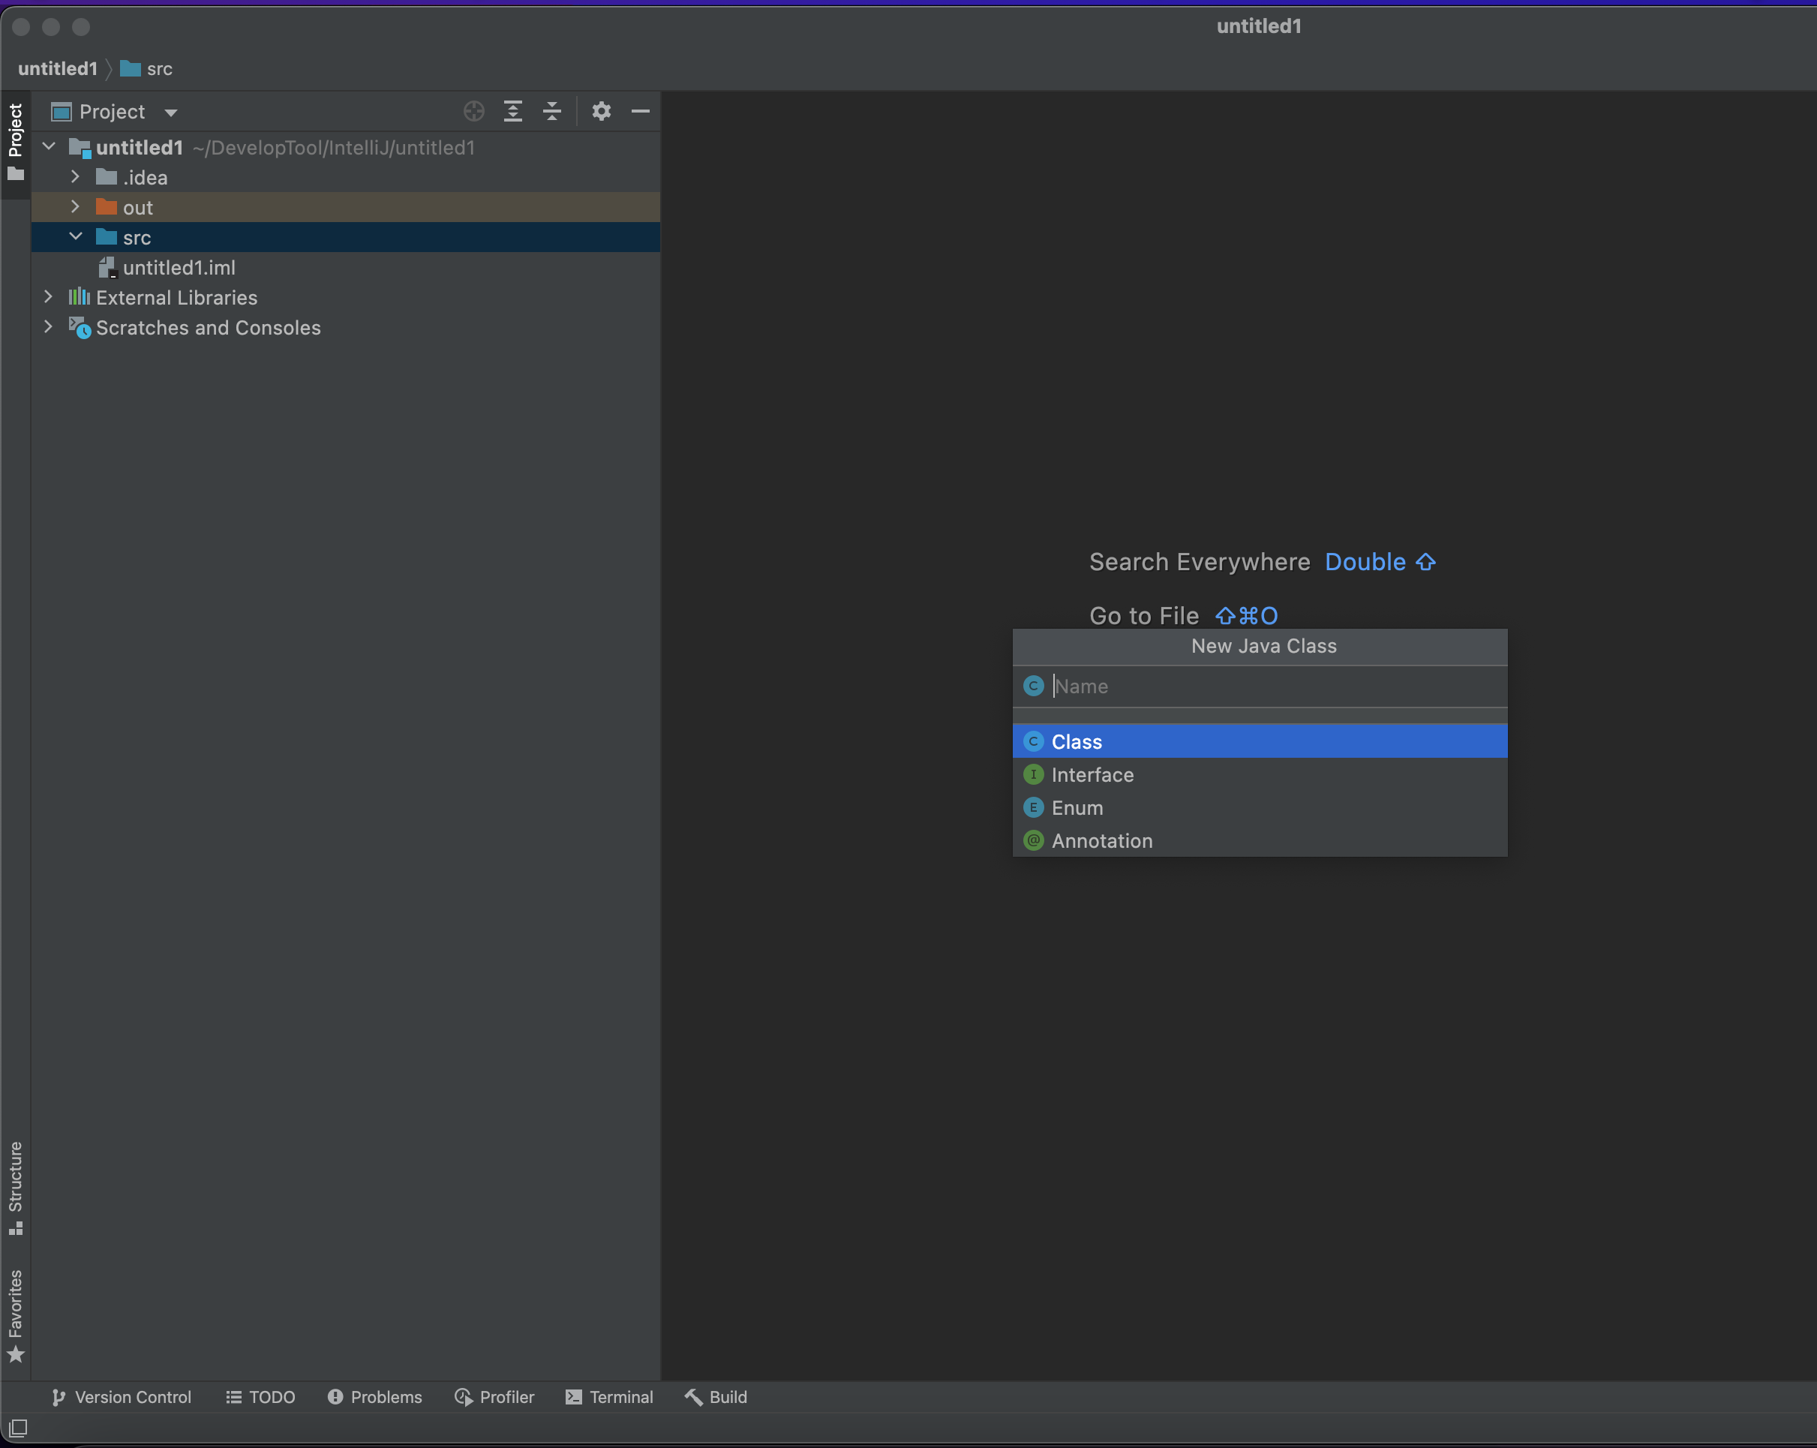Collapse the src folder
Viewport: 1817px width, 1448px height.
pyautogui.click(x=75, y=237)
